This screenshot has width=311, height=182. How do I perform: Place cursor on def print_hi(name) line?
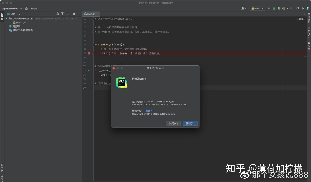[x=109, y=45]
